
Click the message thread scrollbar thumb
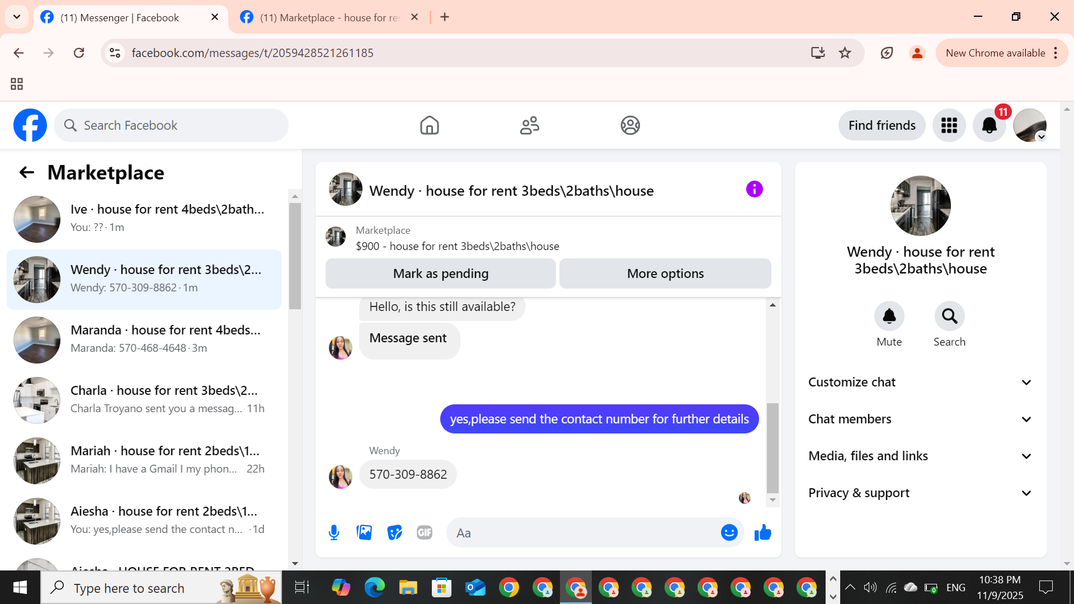point(772,447)
